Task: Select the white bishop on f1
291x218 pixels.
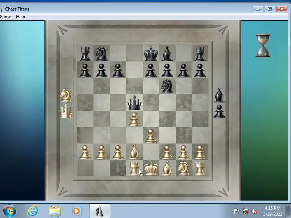Action: pyautogui.click(x=167, y=168)
